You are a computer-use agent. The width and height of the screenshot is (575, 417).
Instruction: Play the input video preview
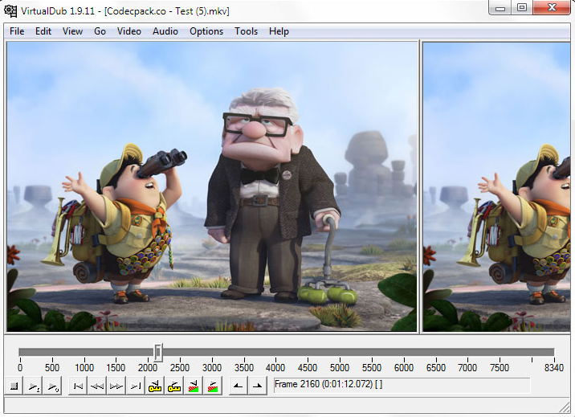[x=33, y=386]
